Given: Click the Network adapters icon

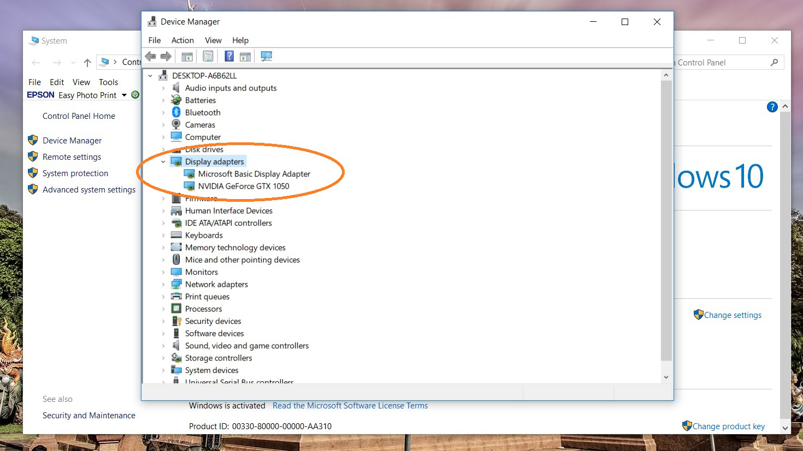Looking at the screenshot, I should 176,284.
